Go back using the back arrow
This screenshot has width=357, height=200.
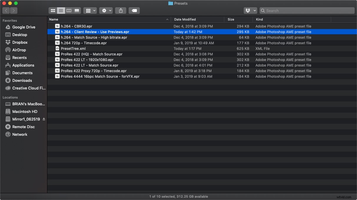point(6,11)
